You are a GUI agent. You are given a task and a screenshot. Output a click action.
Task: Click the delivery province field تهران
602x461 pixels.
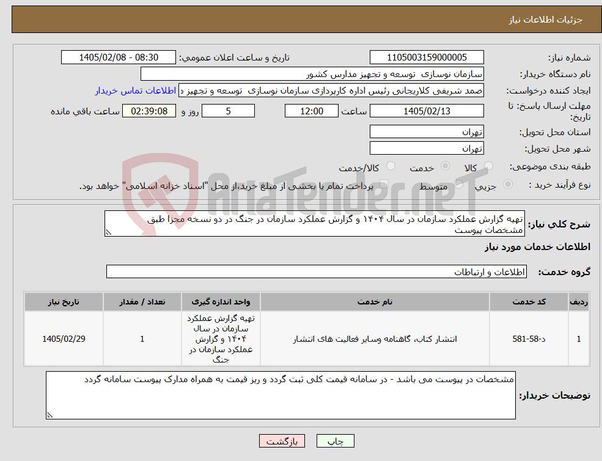coord(427,132)
